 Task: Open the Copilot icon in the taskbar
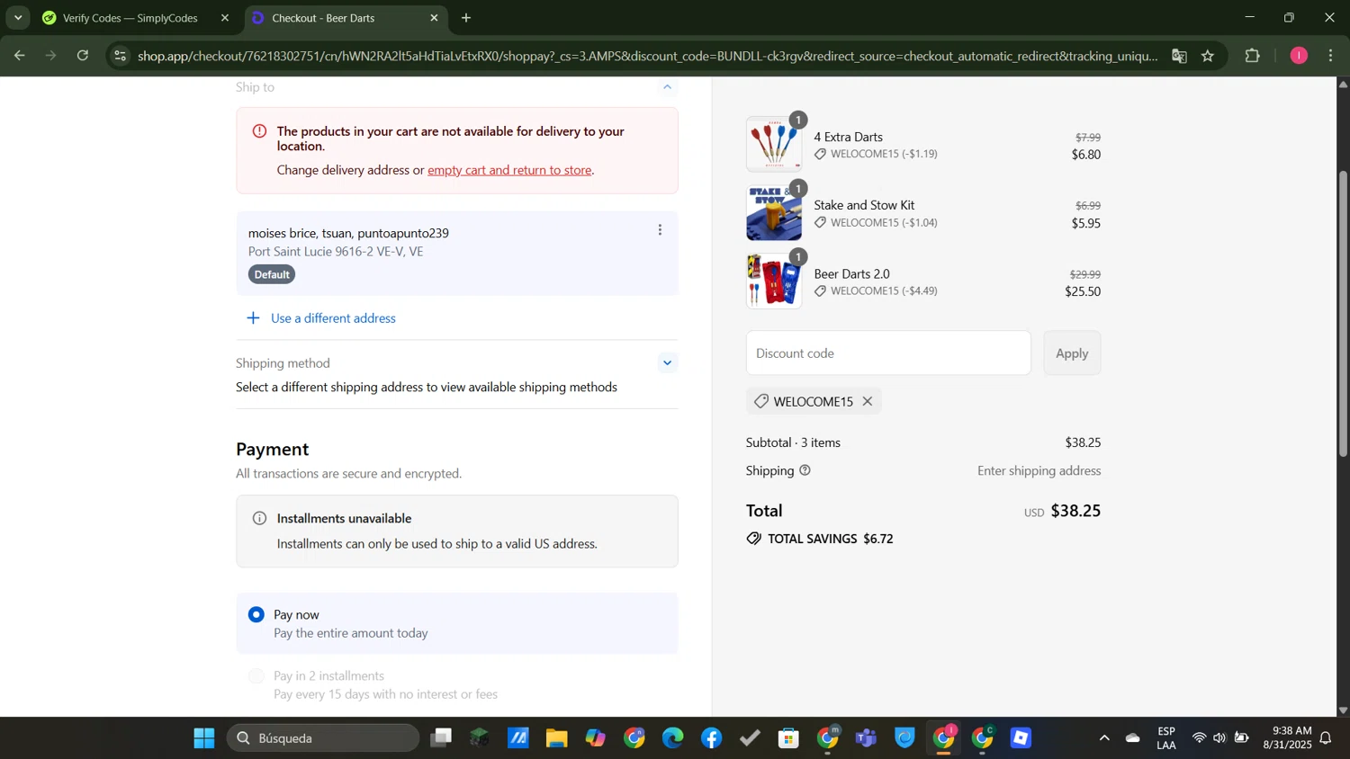tap(596, 738)
